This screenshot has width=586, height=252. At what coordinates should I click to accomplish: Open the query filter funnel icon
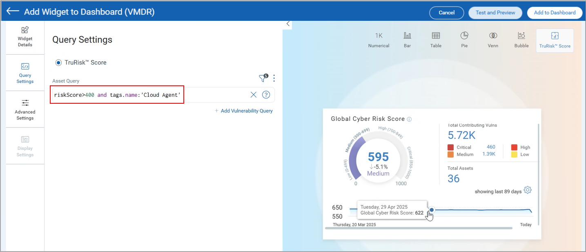[x=263, y=78]
